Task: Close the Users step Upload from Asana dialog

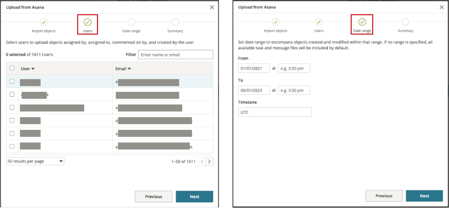Action: [x=212, y=7]
